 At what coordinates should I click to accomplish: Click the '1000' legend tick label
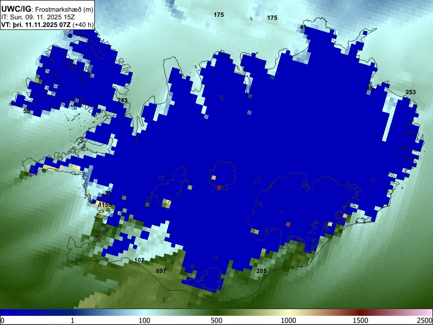(x=288, y=320)
